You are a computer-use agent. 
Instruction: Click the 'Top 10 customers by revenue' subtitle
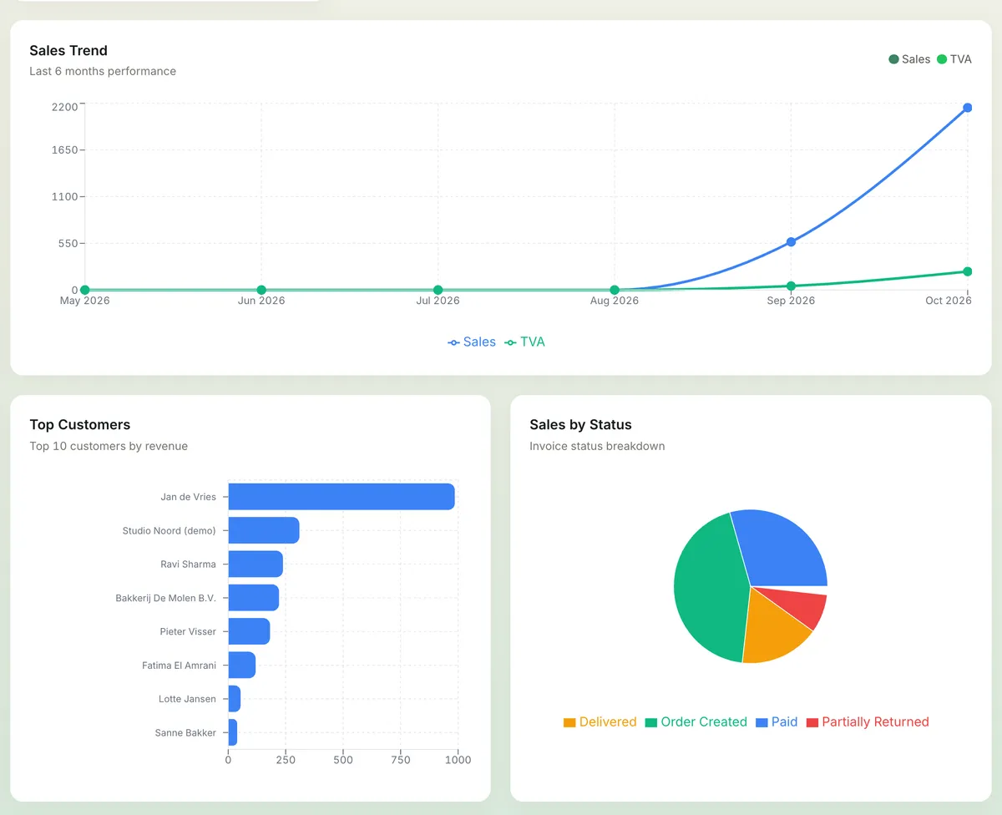[109, 446]
